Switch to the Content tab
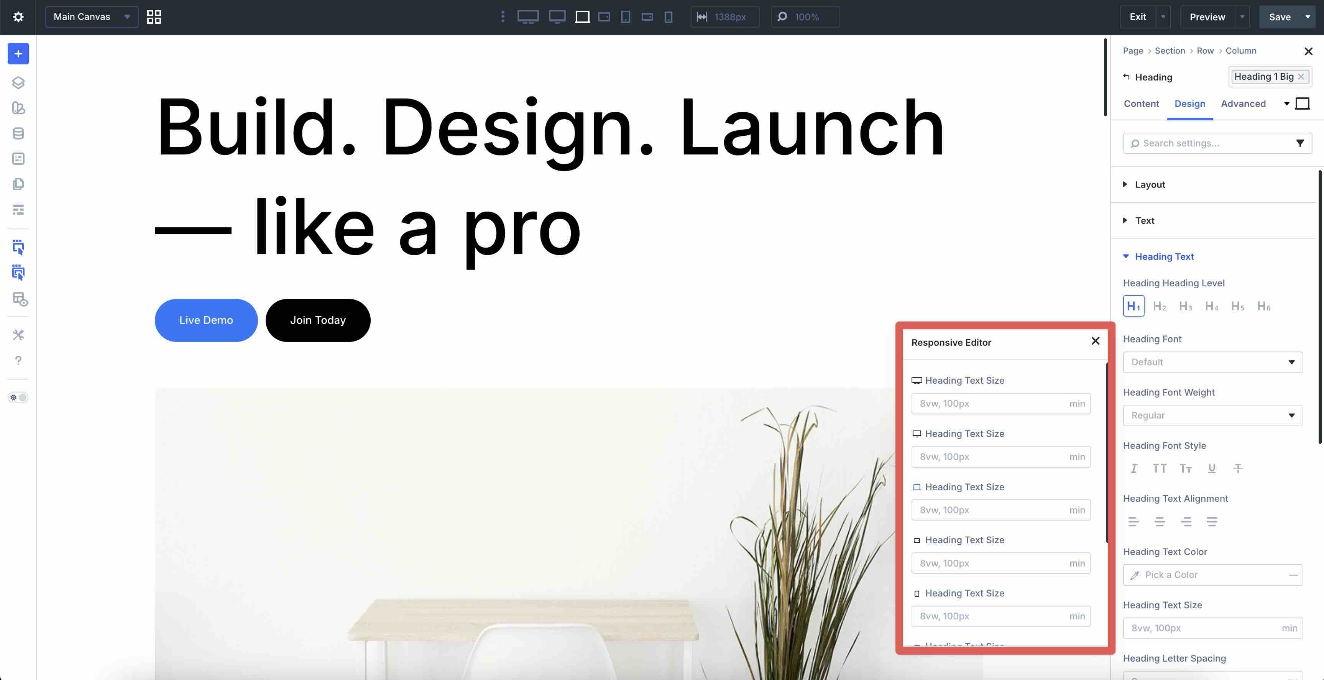 click(1141, 104)
